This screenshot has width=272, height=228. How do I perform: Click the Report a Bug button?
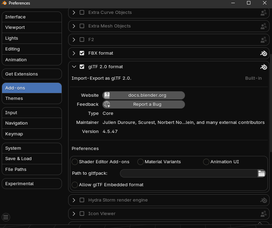click(144, 104)
